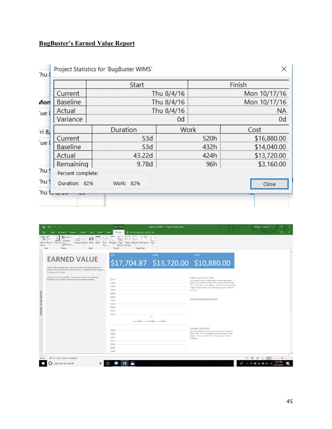Click the Actual duration cell 43.22d
The height and width of the screenshot is (429, 332).
[124, 156]
